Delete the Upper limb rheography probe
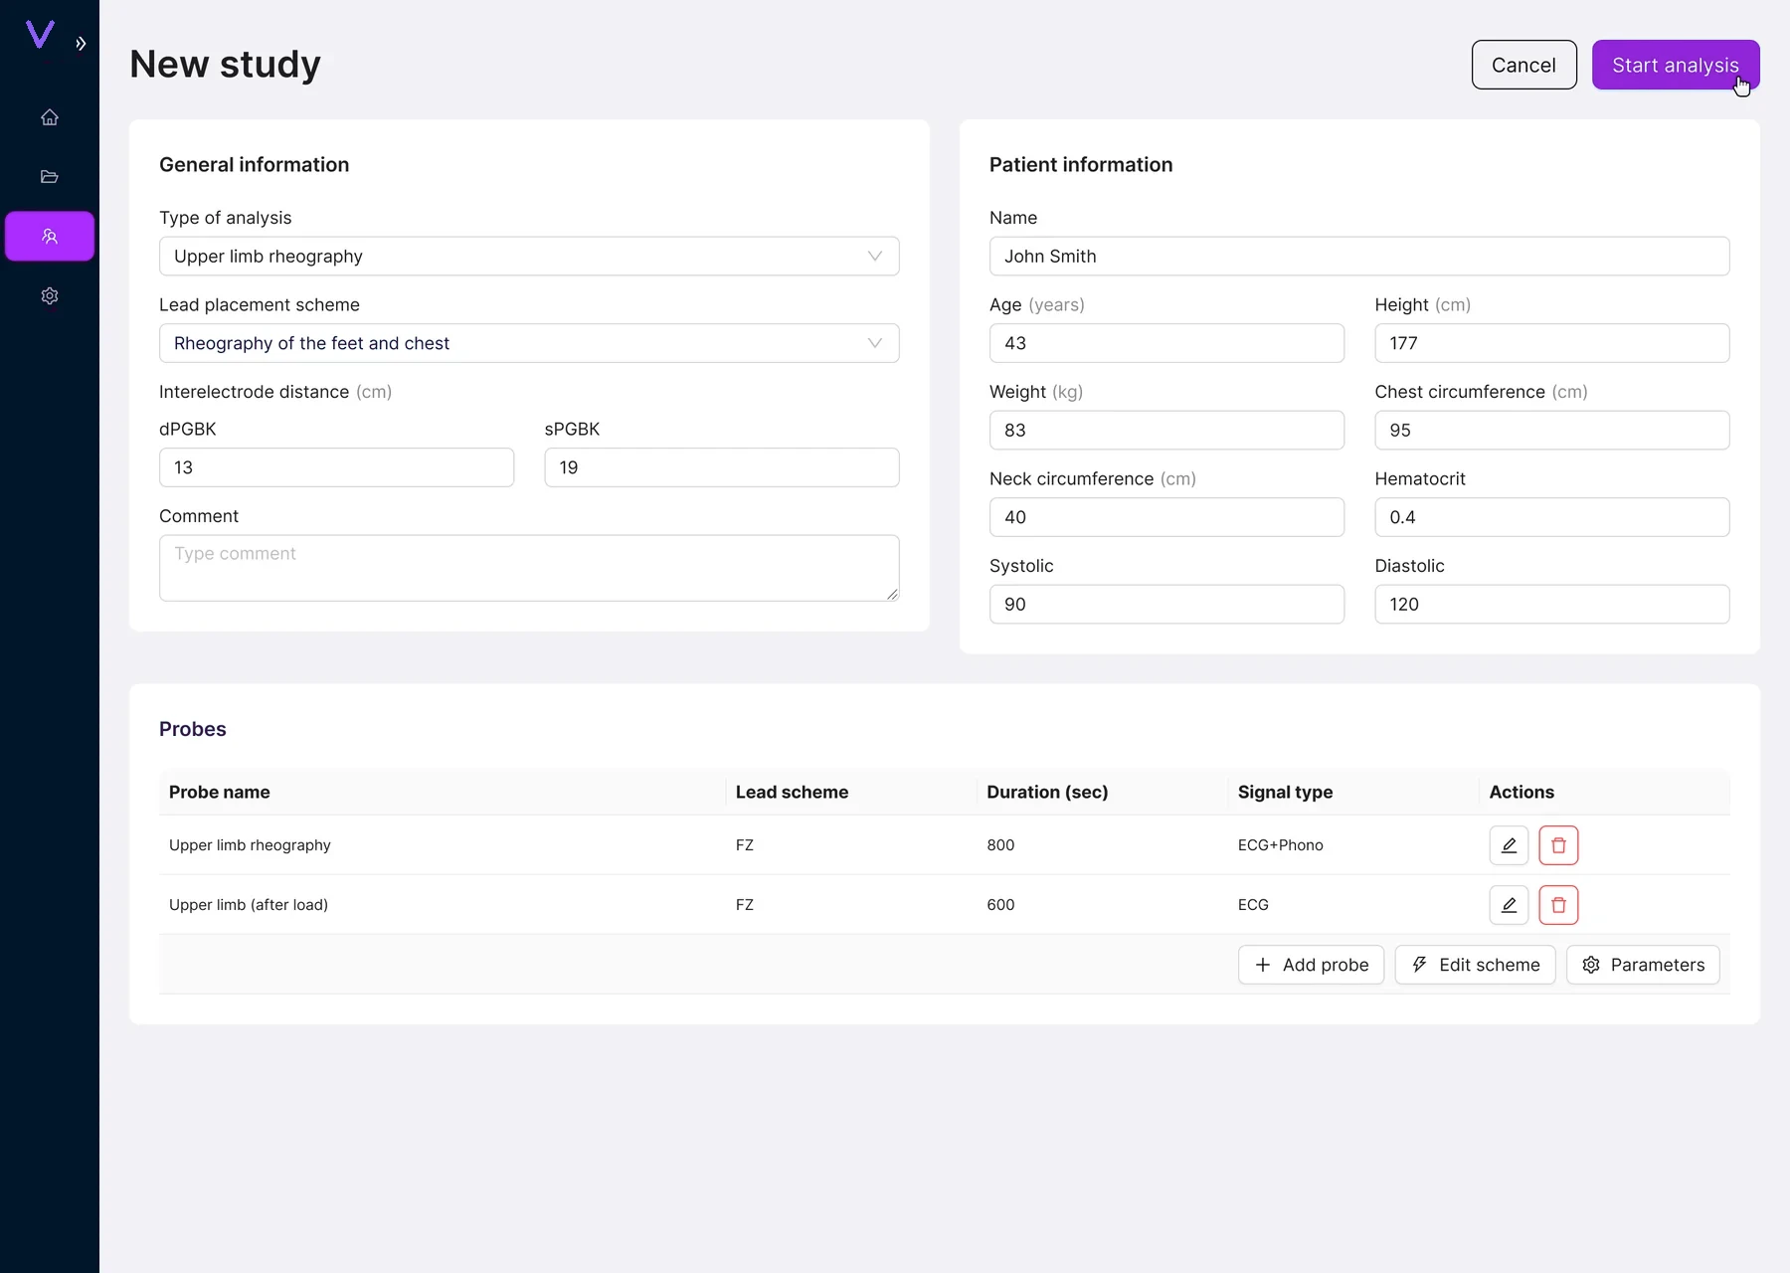This screenshot has height=1273, width=1790. 1558,845
